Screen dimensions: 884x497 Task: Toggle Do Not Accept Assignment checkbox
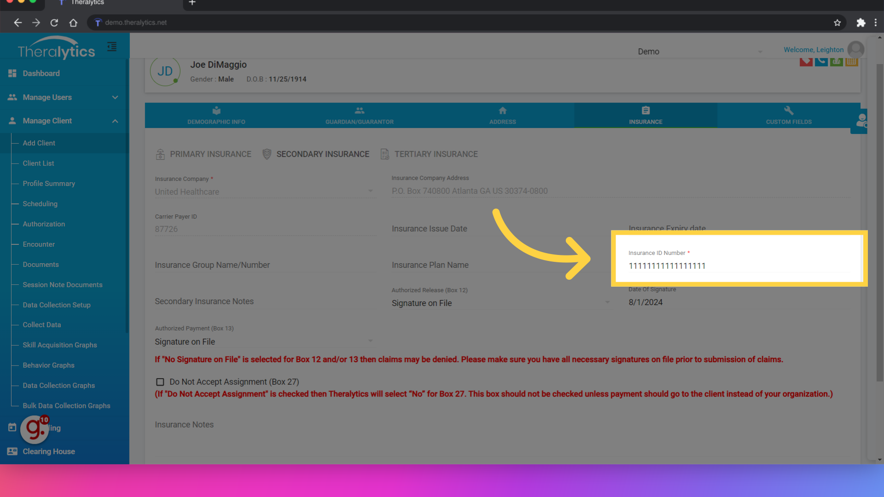click(x=160, y=381)
